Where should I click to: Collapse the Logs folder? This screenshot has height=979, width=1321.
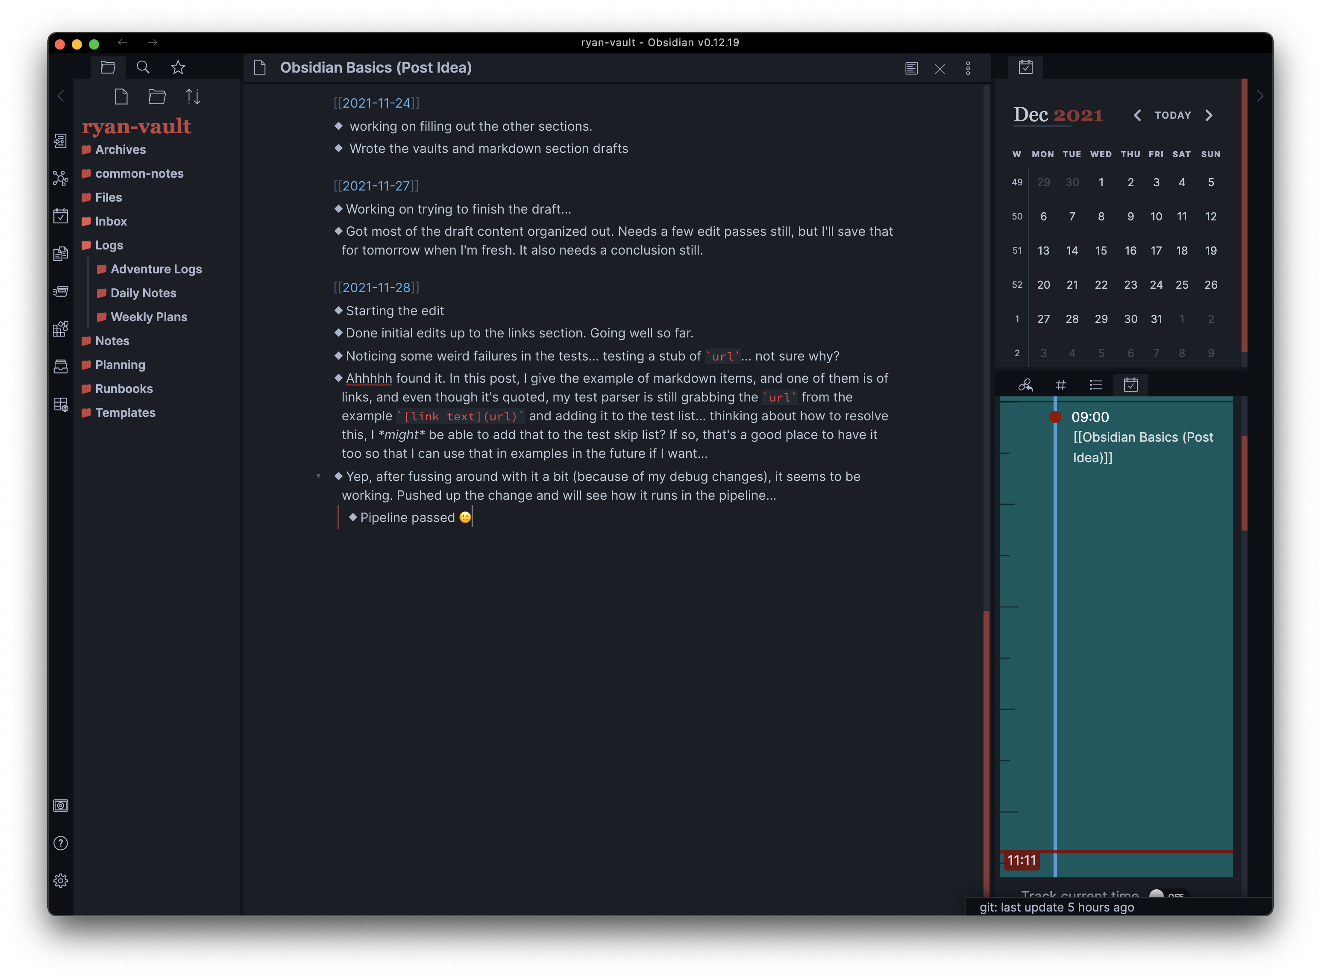109,245
